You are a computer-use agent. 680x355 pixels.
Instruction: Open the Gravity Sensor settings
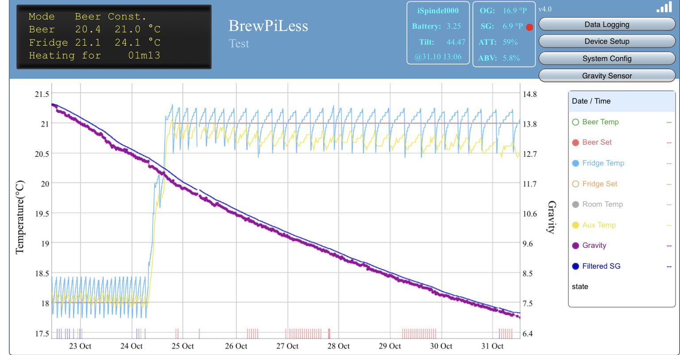[x=607, y=76]
